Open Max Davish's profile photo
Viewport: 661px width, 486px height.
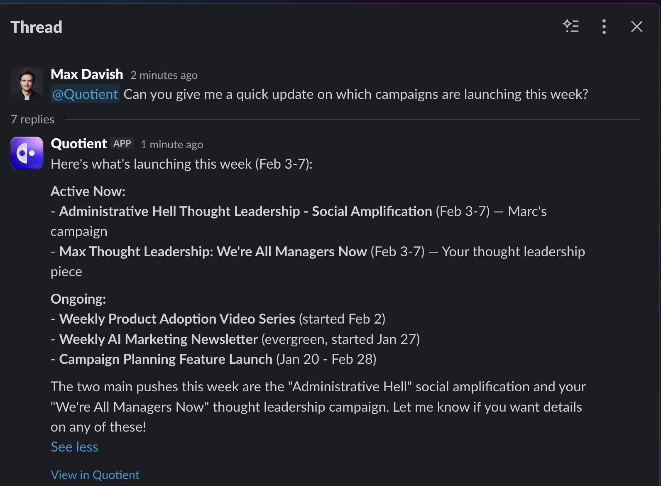(x=27, y=84)
